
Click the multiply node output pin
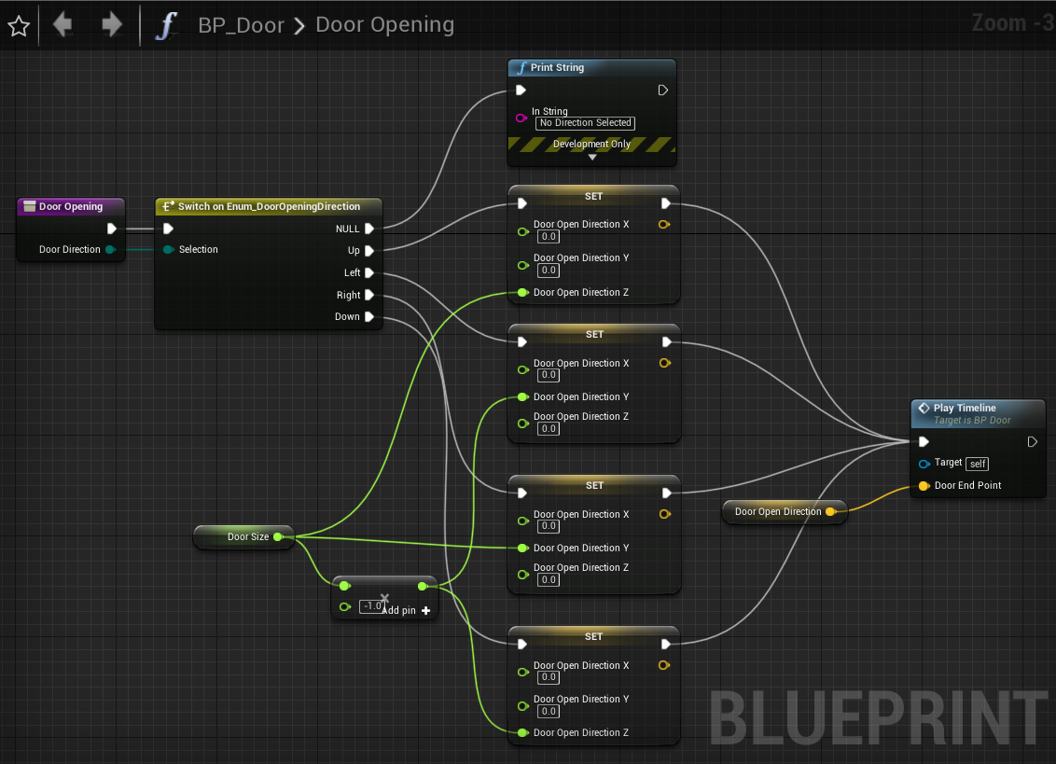pyautogui.click(x=423, y=586)
